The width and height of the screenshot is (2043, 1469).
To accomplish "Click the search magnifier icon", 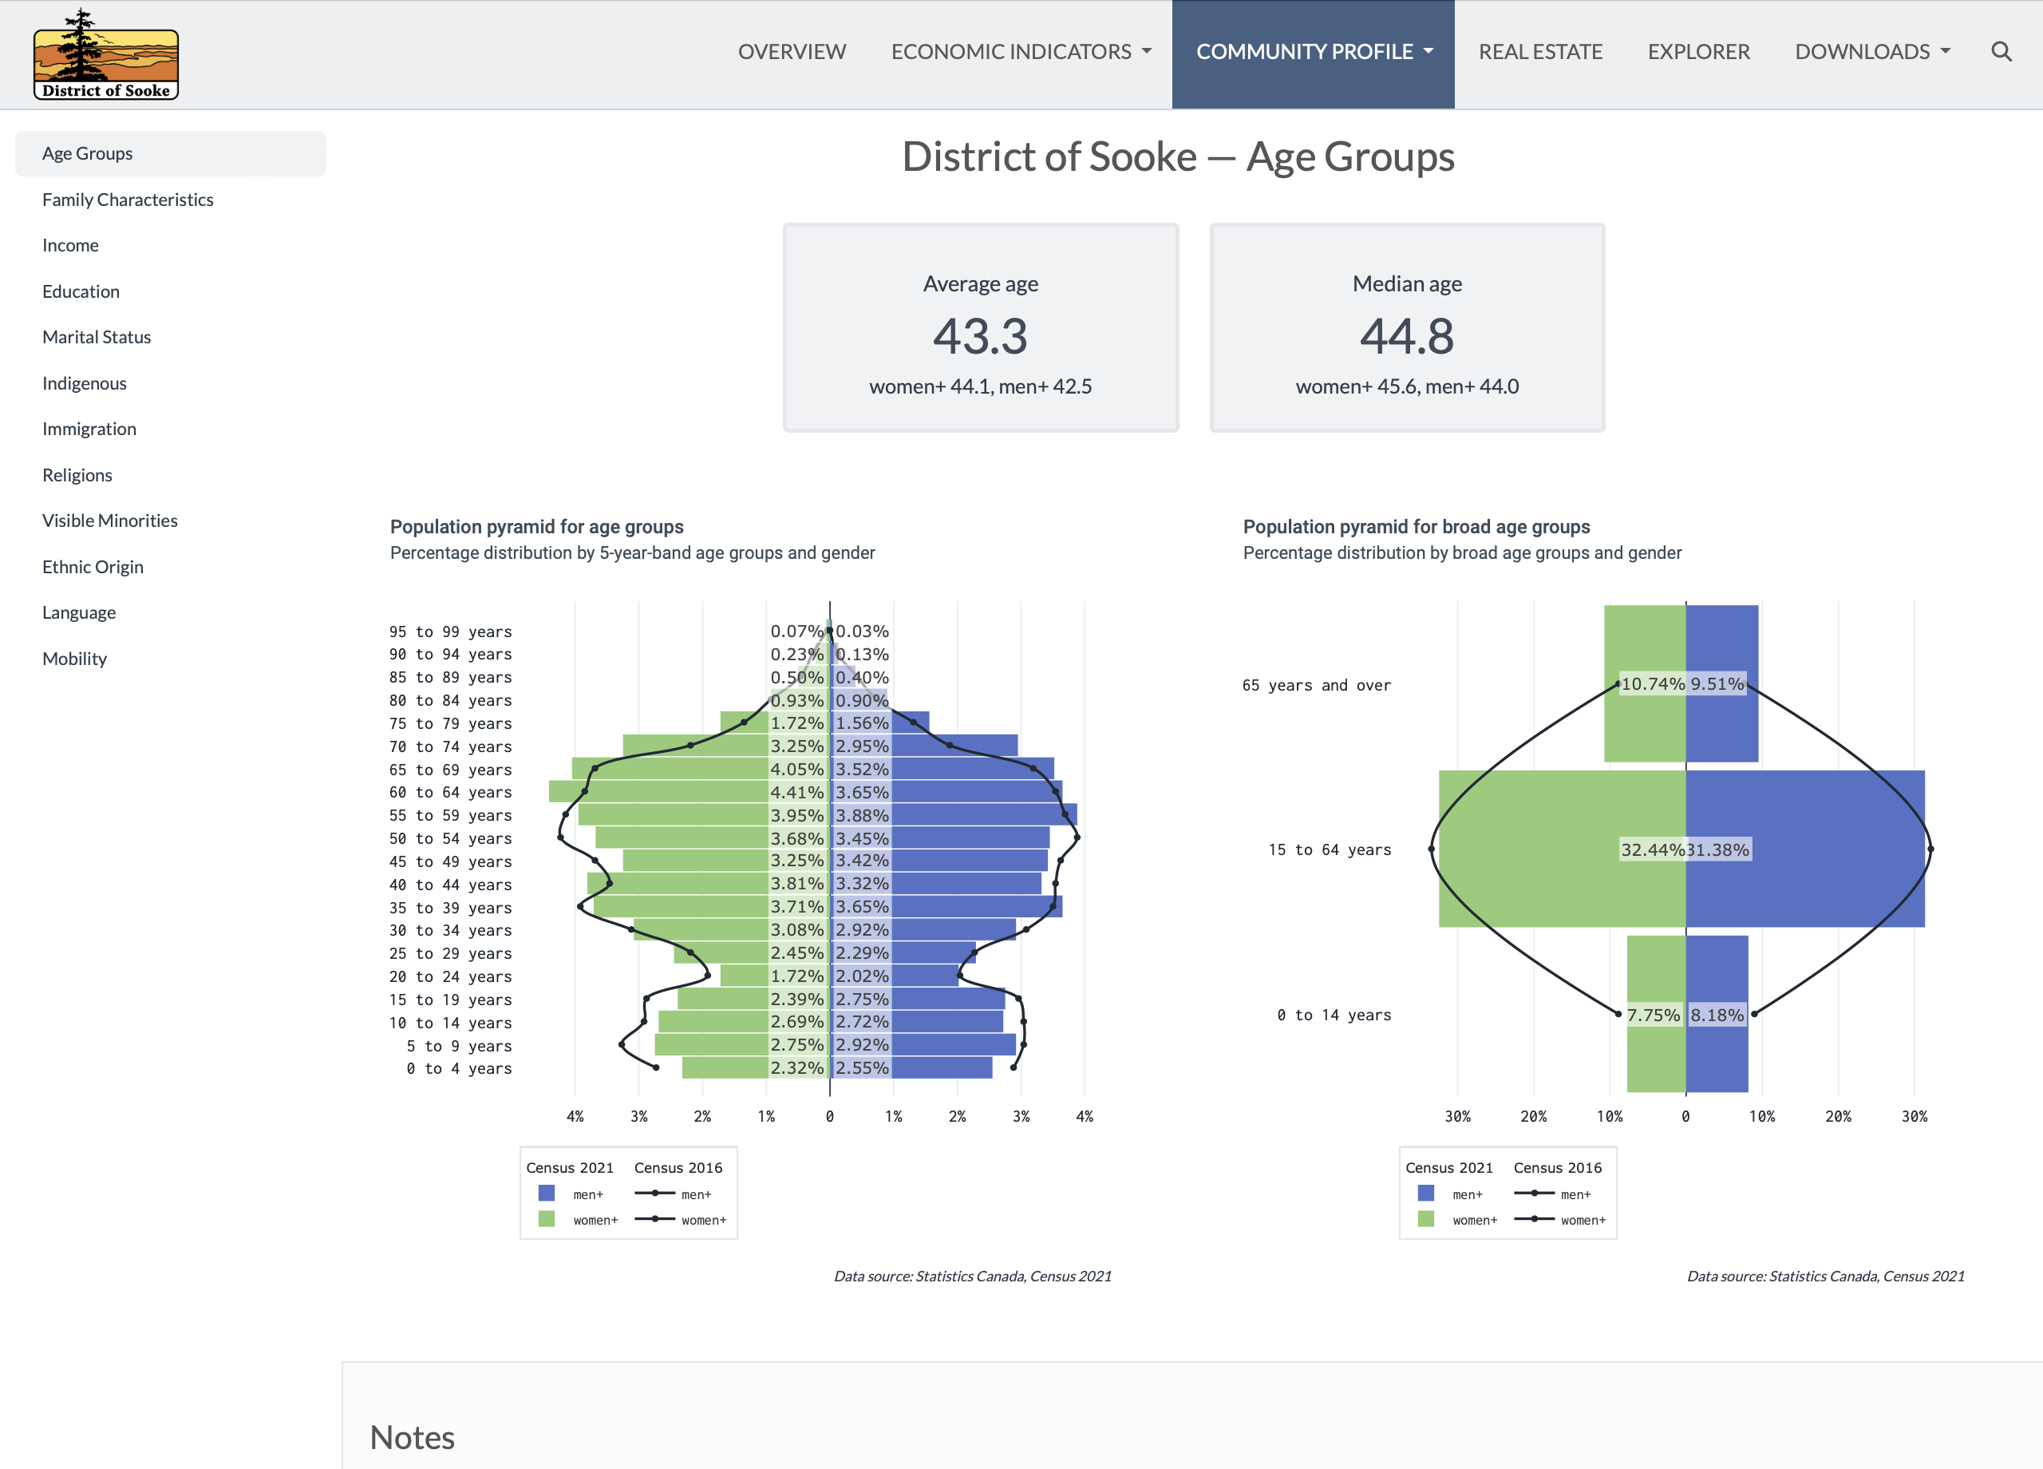I will click(x=2001, y=51).
